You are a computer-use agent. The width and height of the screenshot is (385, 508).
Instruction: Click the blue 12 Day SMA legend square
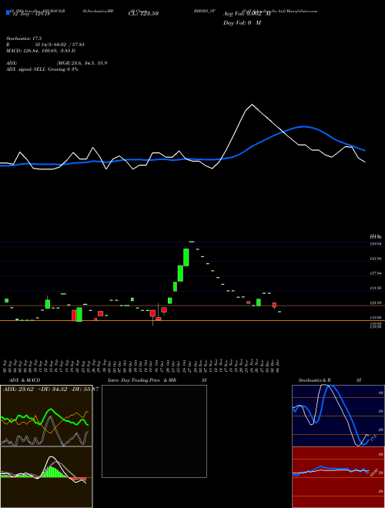coord(8,13)
